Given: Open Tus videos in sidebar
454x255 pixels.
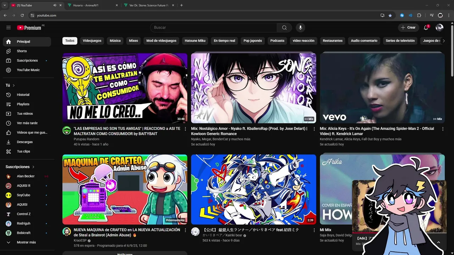Looking at the screenshot, I should (27, 114).
